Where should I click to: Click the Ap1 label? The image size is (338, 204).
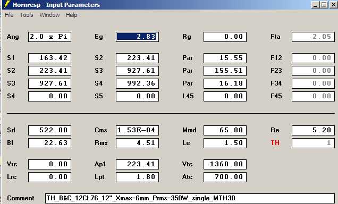coord(100,164)
